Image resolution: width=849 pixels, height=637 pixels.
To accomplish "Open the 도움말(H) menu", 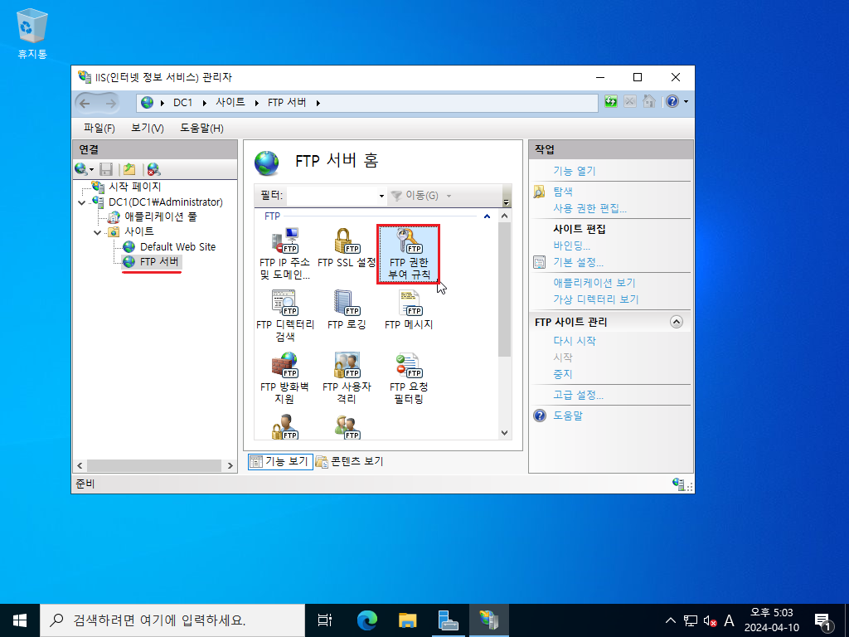I will point(202,129).
